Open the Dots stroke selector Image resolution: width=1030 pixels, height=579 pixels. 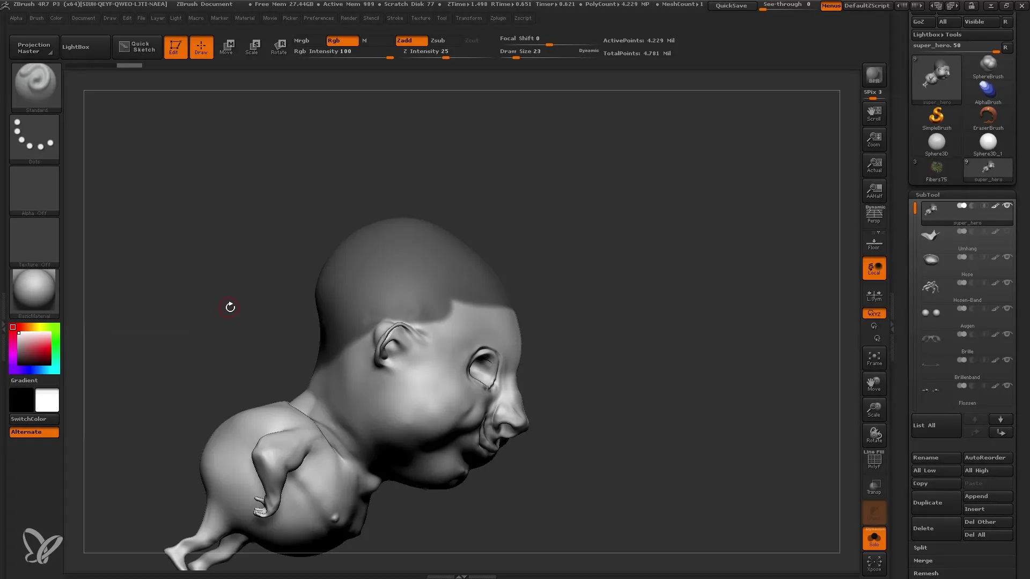tap(34, 139)
